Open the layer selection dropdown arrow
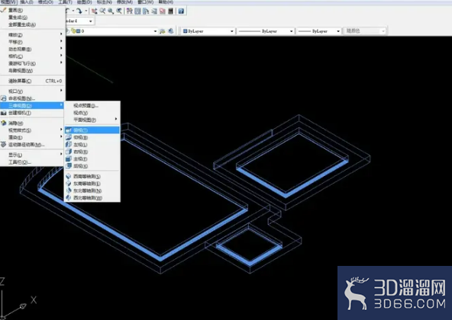 155,30
